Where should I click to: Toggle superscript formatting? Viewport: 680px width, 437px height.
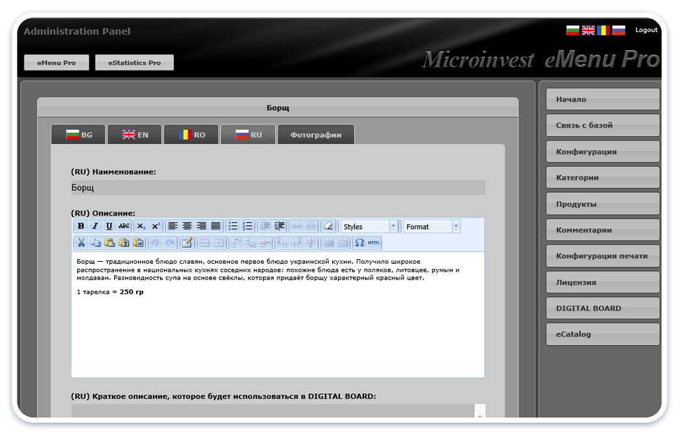156,226
